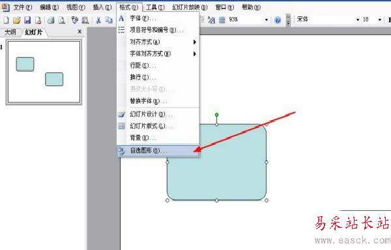Click the Open folder icon in the toolbar

tap(17, 20)
